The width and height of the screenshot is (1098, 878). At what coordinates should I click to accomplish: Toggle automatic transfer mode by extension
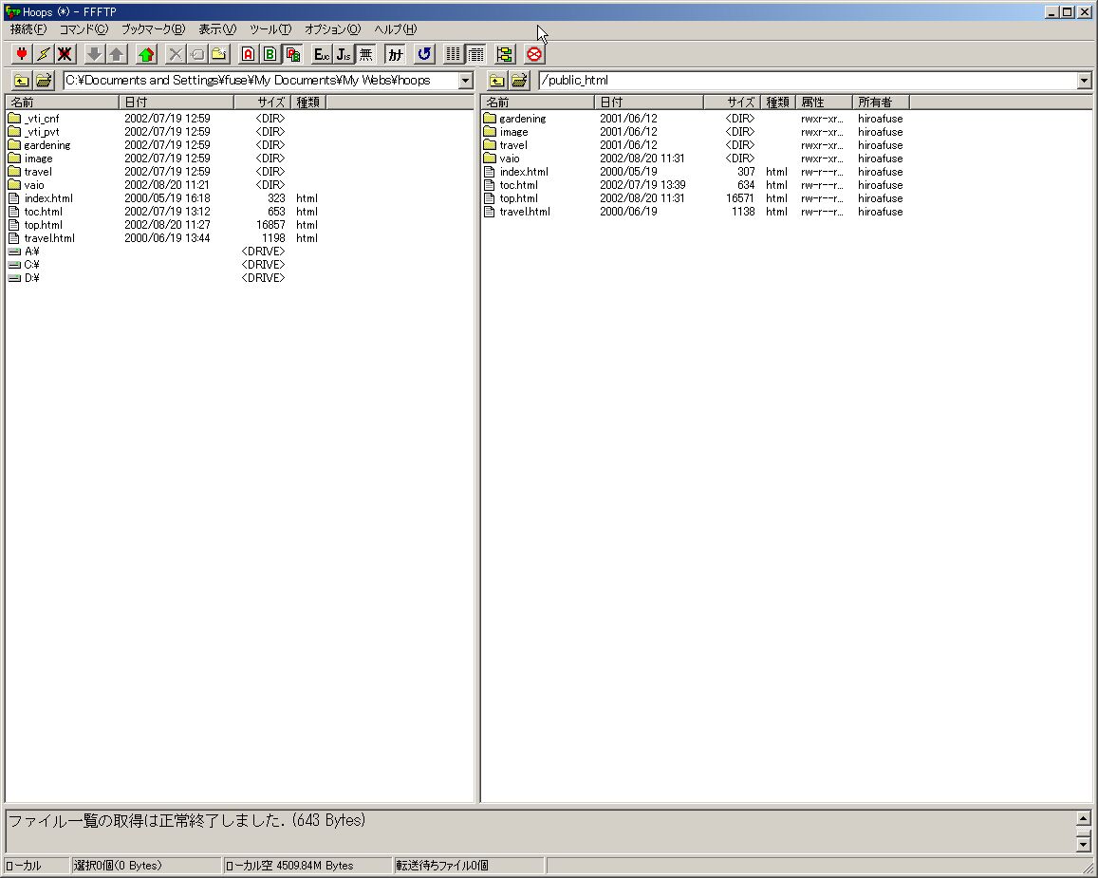click(292, 54)
